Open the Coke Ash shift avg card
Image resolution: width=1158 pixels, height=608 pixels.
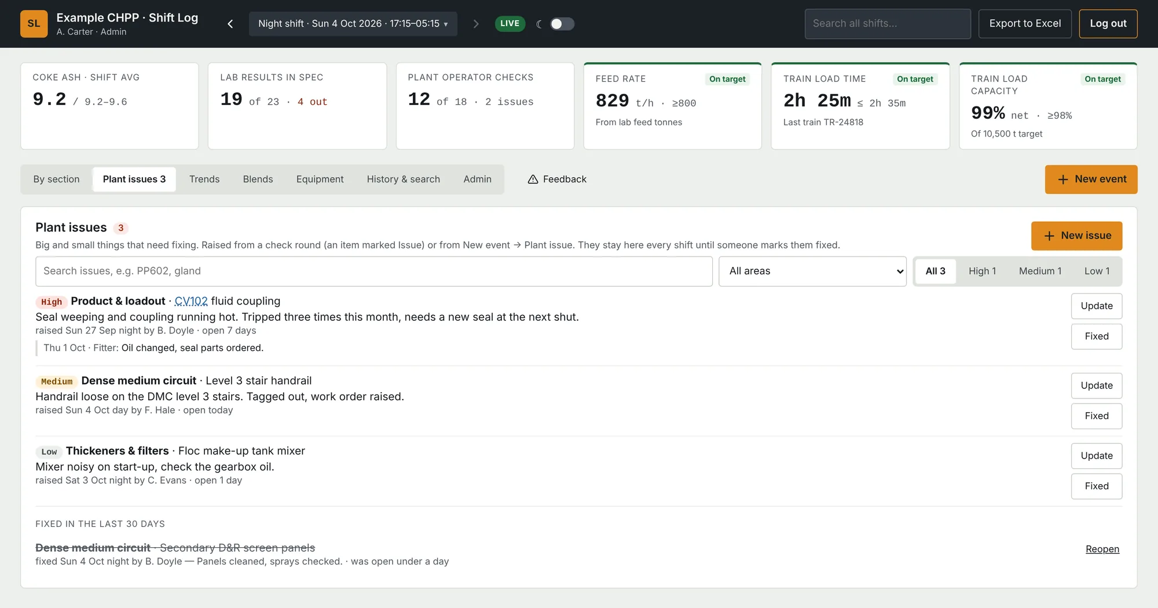pyautogui.click(x=109, y=106)
